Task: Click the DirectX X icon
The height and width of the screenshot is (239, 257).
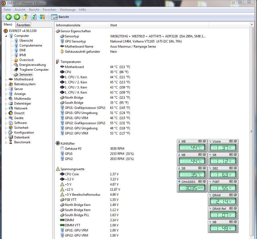Action: (11, 113)
